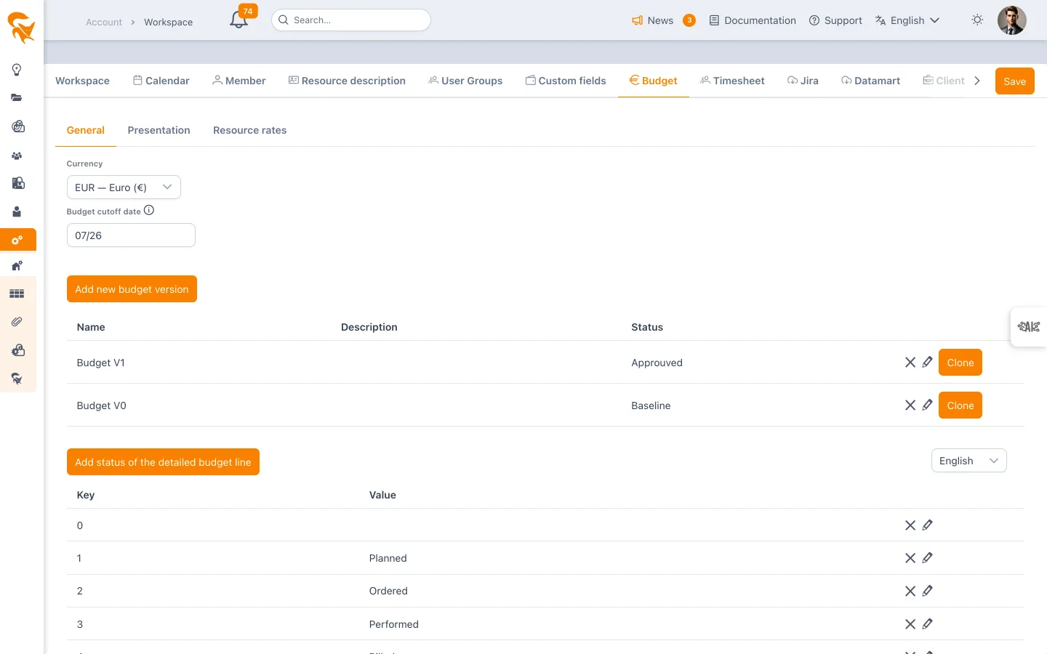Open the Documentation link

pos(753,20)
